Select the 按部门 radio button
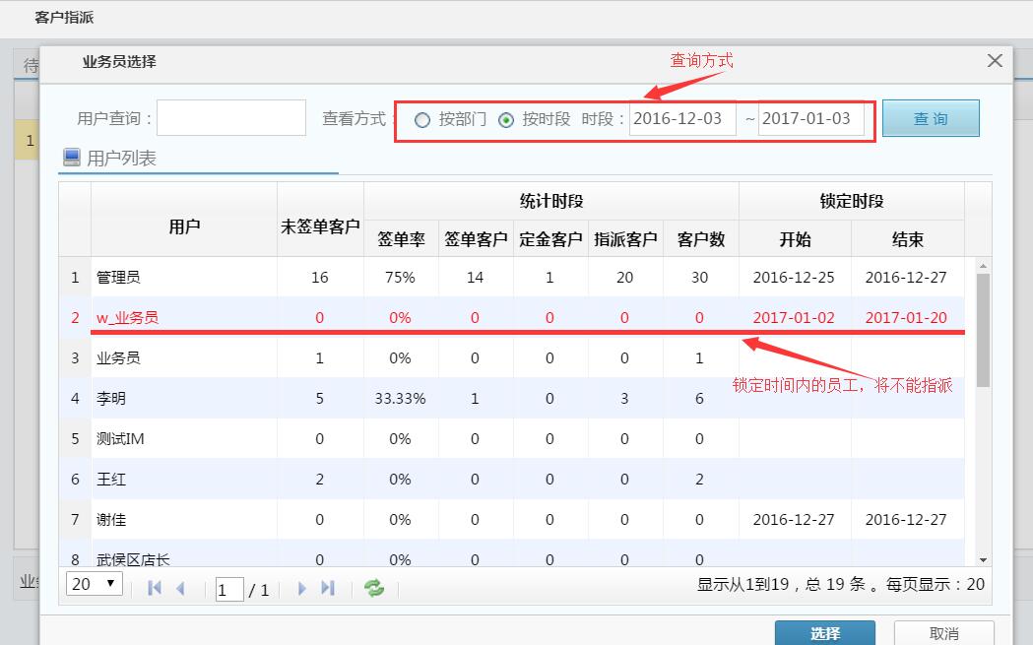 tap(423, 120)
